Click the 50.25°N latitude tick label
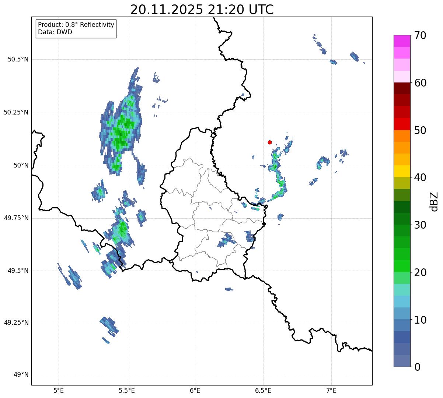This screenshot has height=398, width=443. click(16, 112)
